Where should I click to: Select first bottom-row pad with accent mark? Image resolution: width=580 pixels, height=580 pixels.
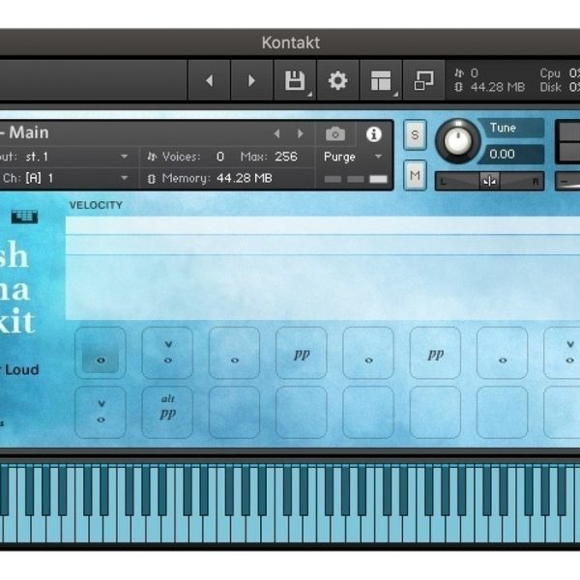coord(101,412)
